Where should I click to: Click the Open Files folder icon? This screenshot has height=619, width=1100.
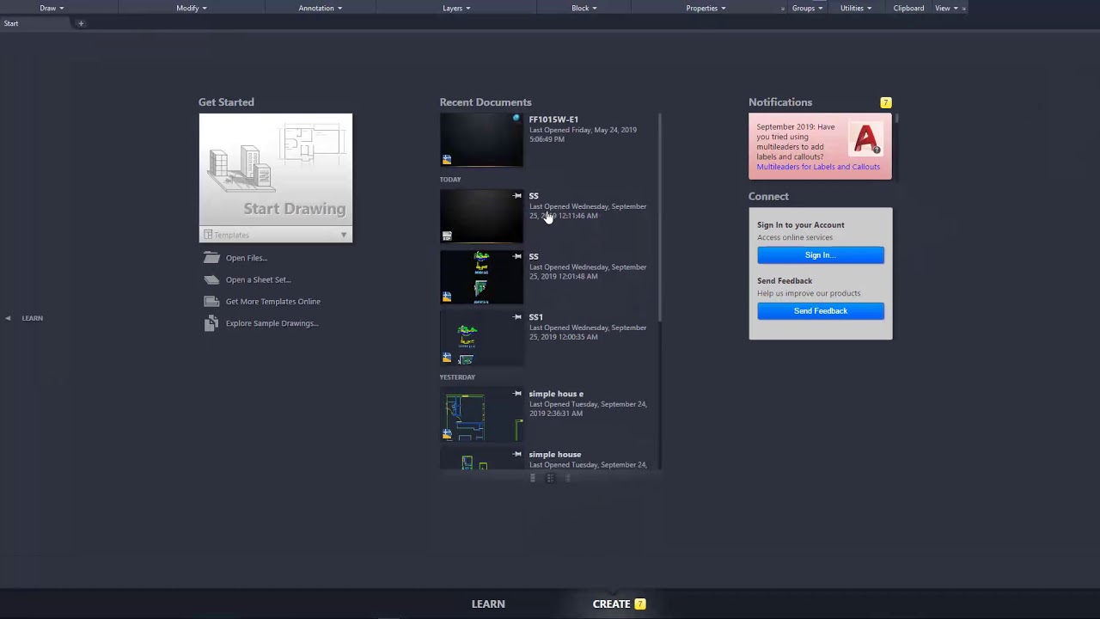(x=211, y=258)
